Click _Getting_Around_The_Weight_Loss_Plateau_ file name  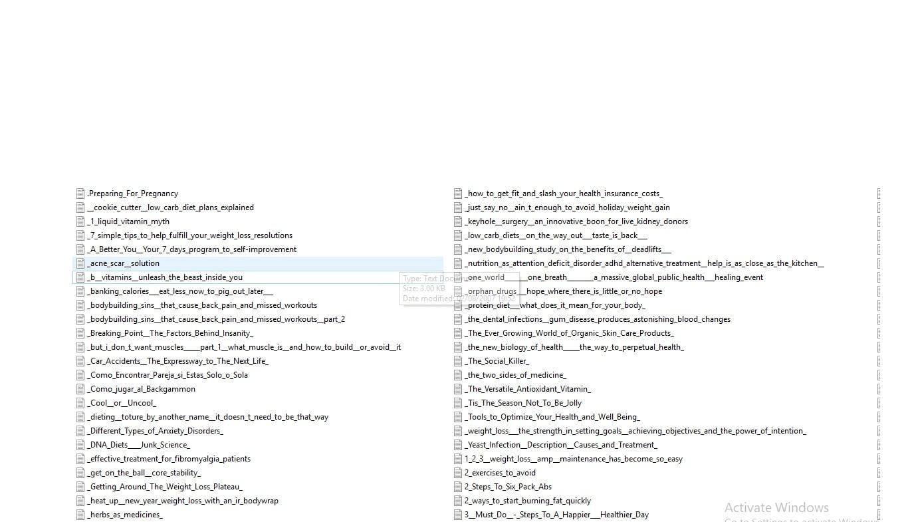[165, 487]
